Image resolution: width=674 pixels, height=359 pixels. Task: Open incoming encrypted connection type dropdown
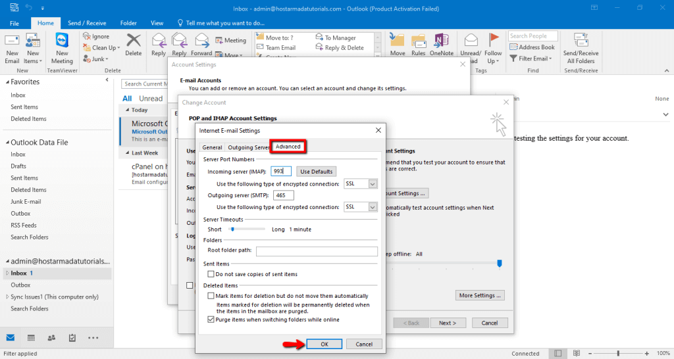373,184
